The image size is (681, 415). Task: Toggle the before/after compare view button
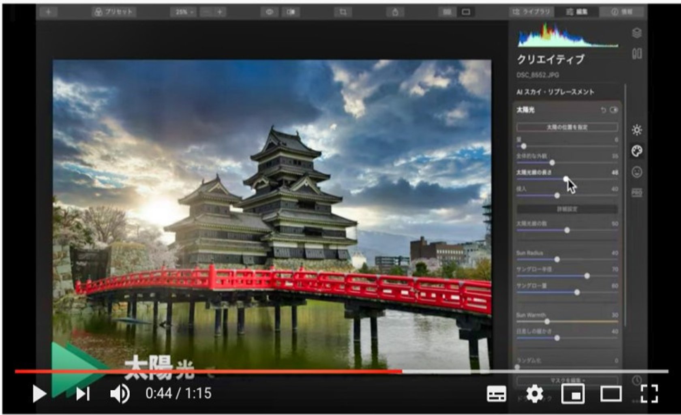click(291, 12)
